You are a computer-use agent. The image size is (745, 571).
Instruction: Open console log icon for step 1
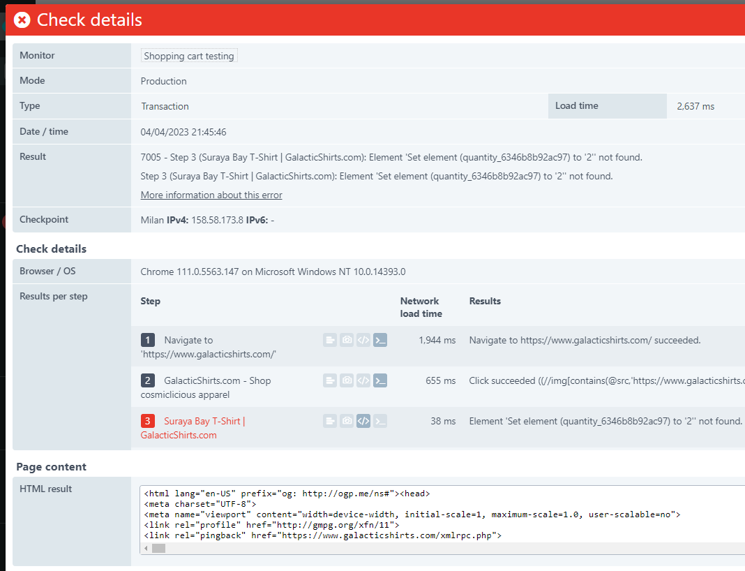click(380, 340)
